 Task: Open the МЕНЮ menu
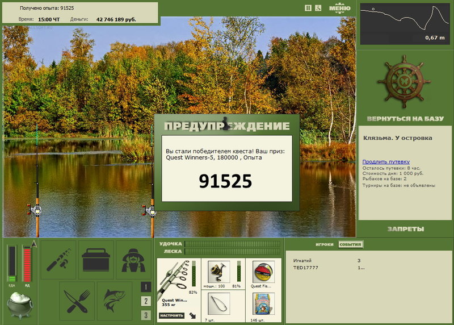pos(339,8)
